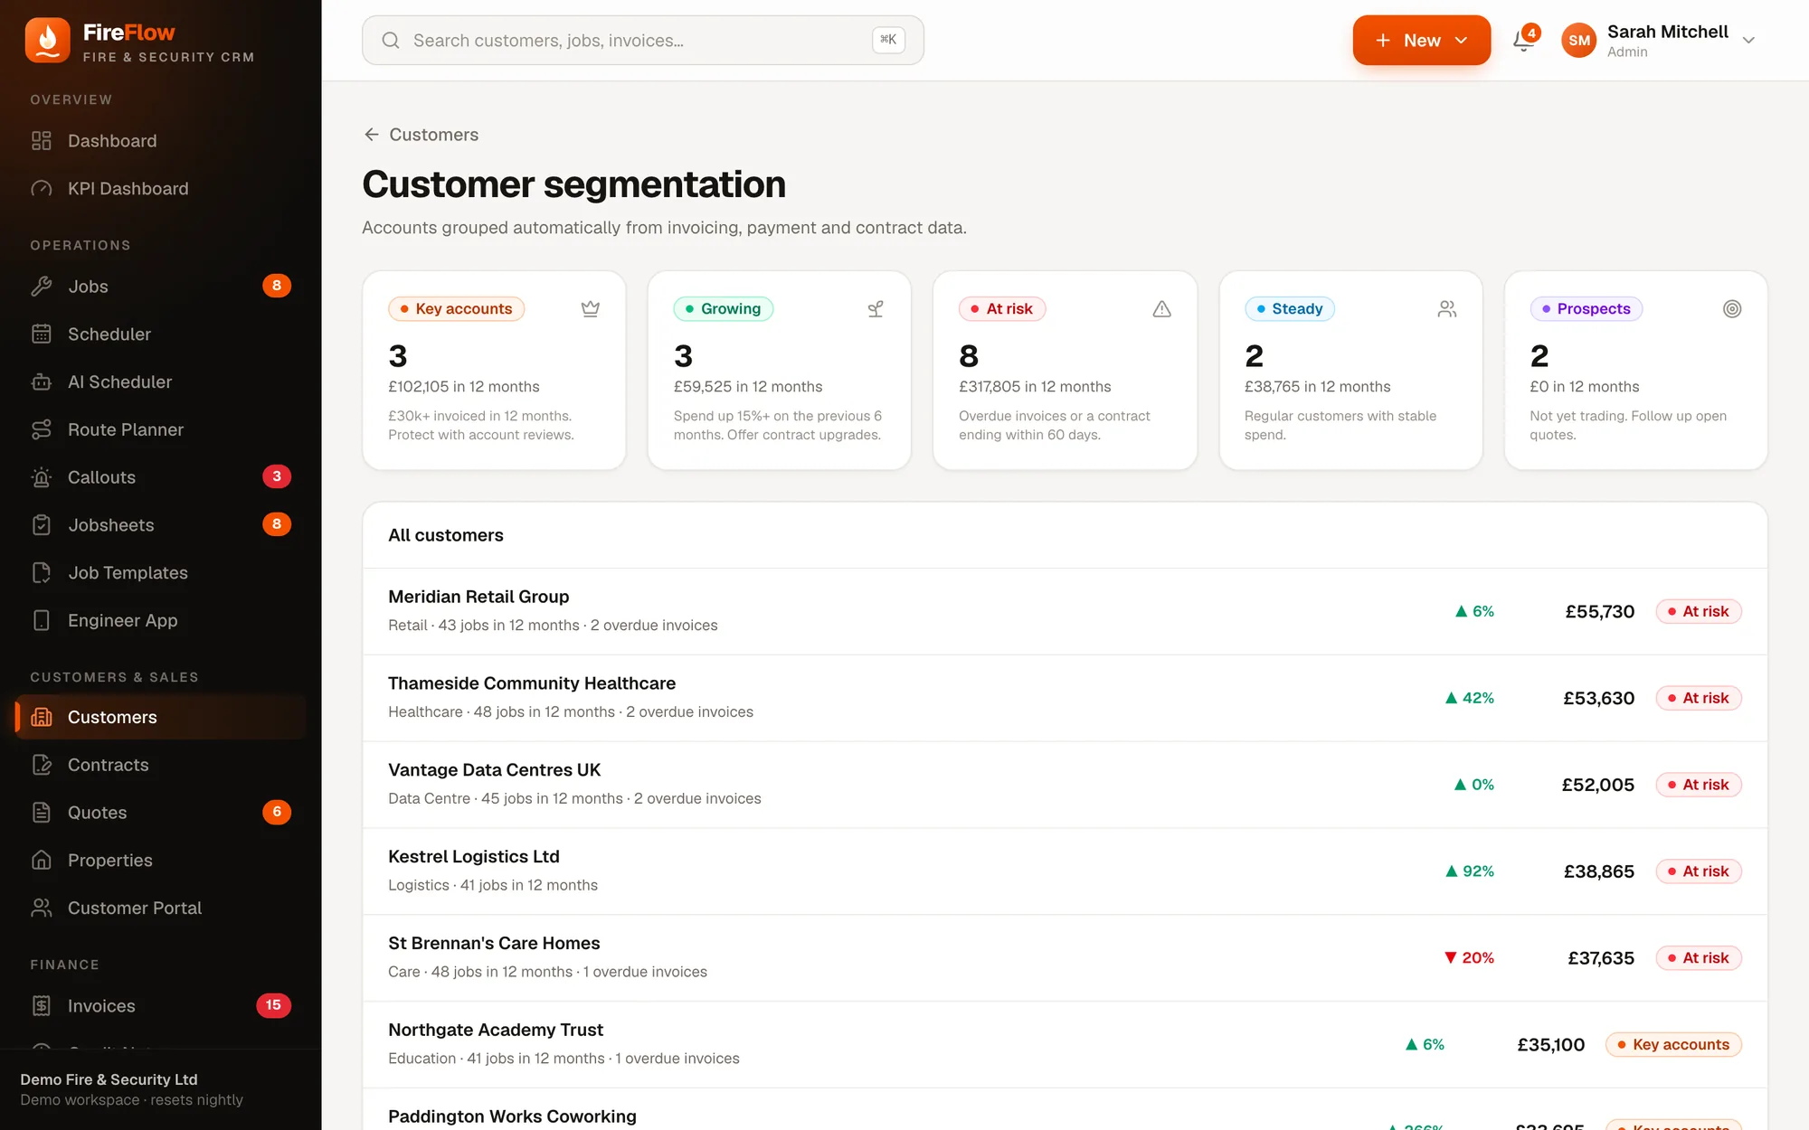Screen dimensions: 1809x1130
Task: Open St Brennan's Care Homes row
Action: 1065,958
